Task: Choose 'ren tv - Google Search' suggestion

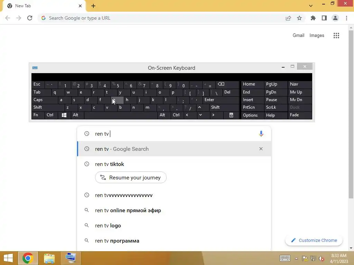Action: coord(174,149)
